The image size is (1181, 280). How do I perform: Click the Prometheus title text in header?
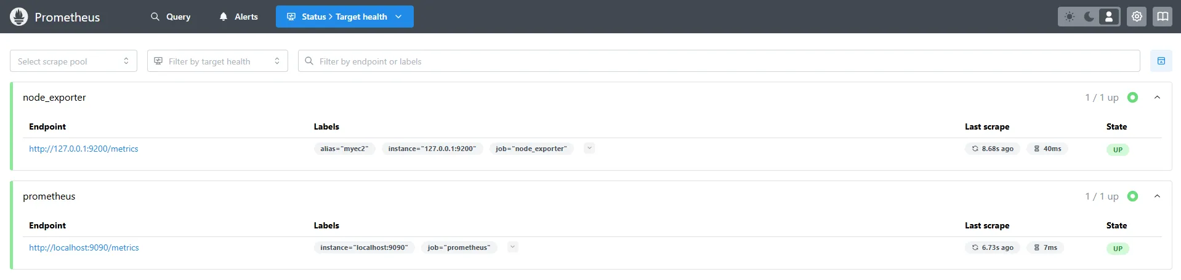(67, 17)
